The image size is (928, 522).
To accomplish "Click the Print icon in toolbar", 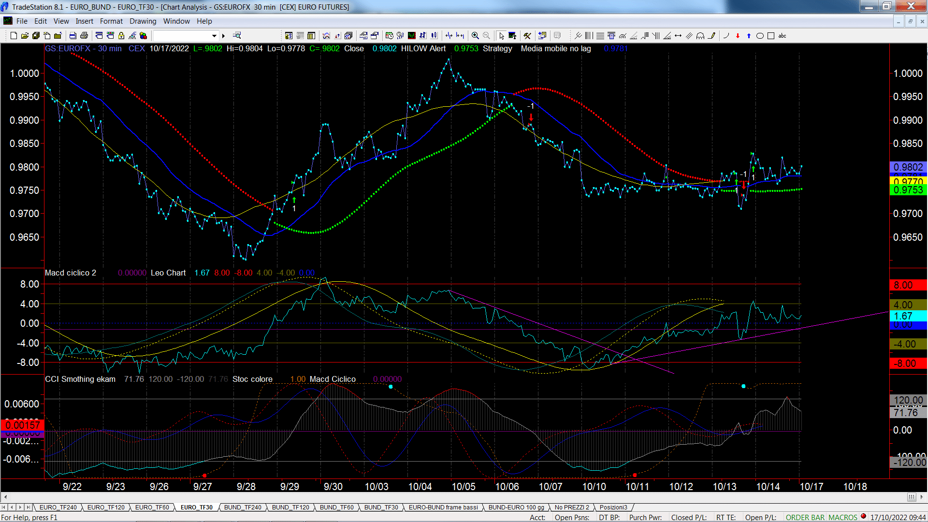I will (84, 35).
